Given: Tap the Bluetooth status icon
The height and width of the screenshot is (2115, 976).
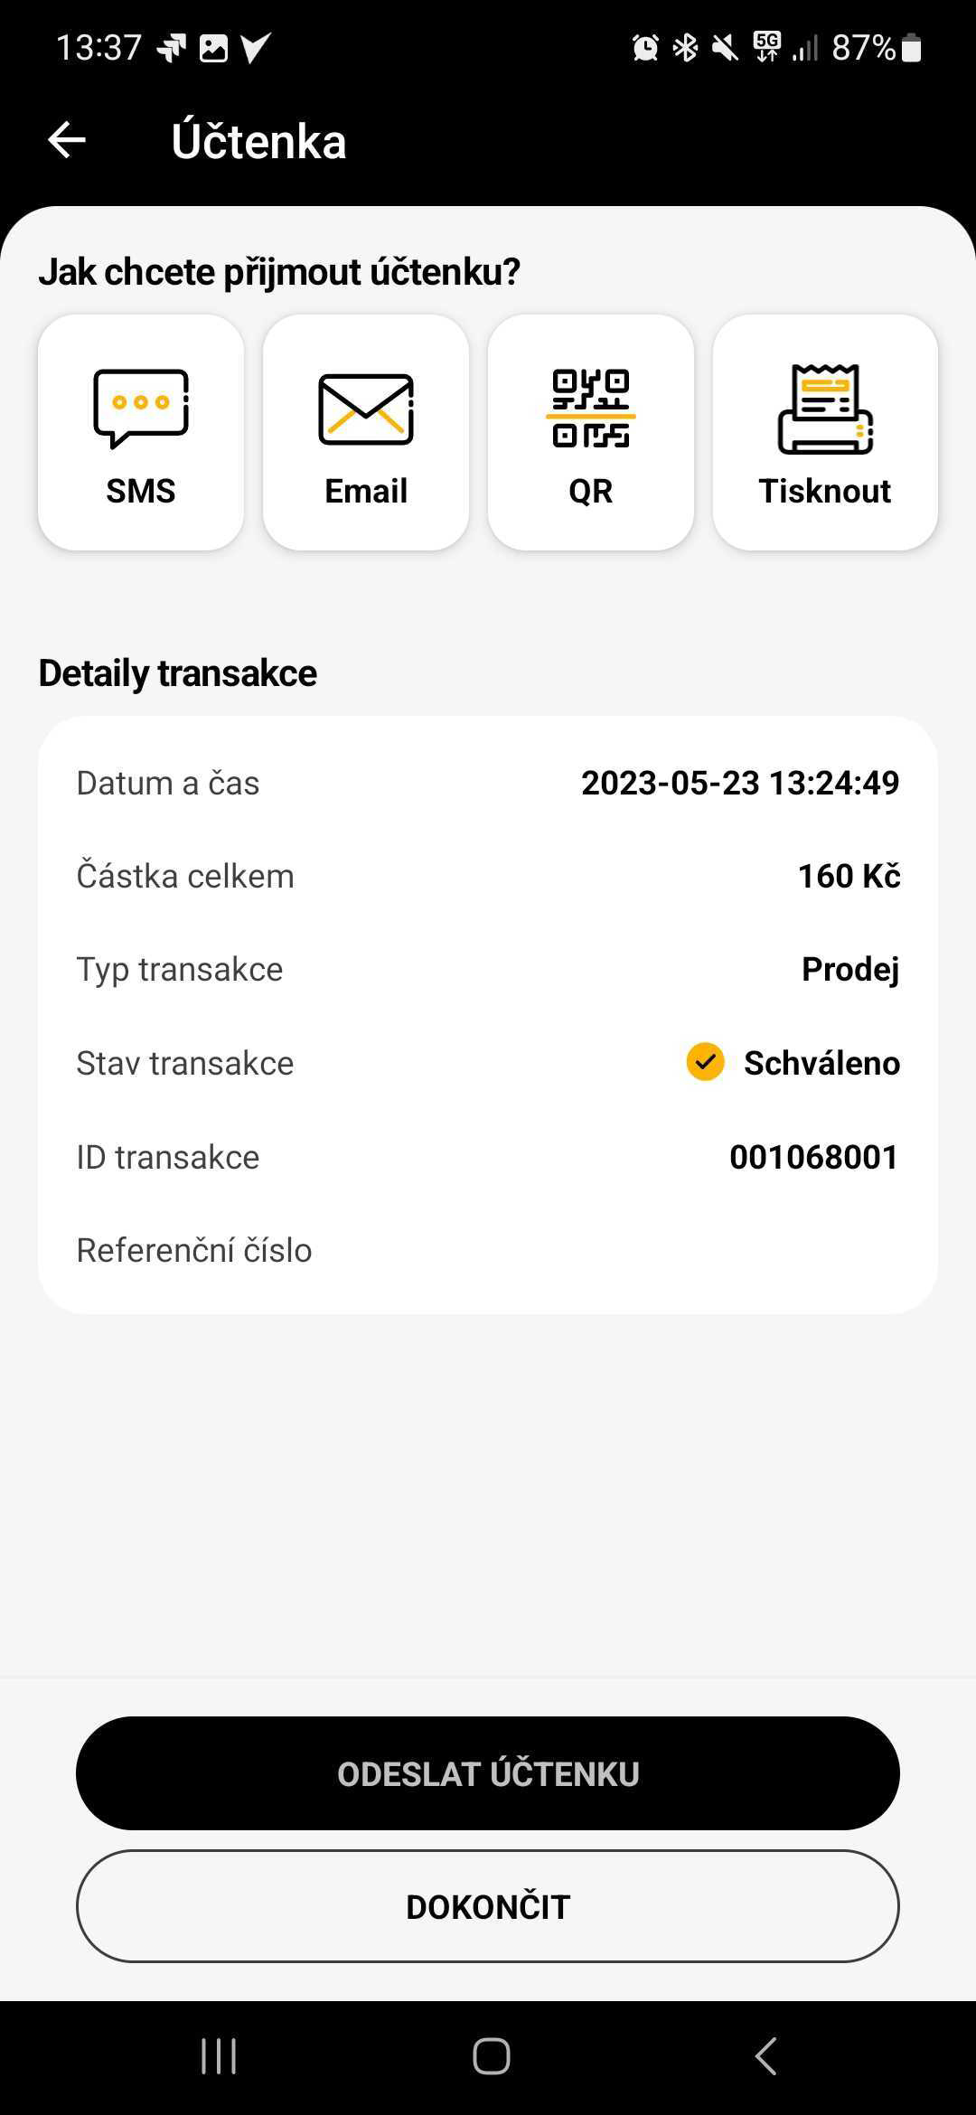Looking at the screenshot, I should (686, 47).
